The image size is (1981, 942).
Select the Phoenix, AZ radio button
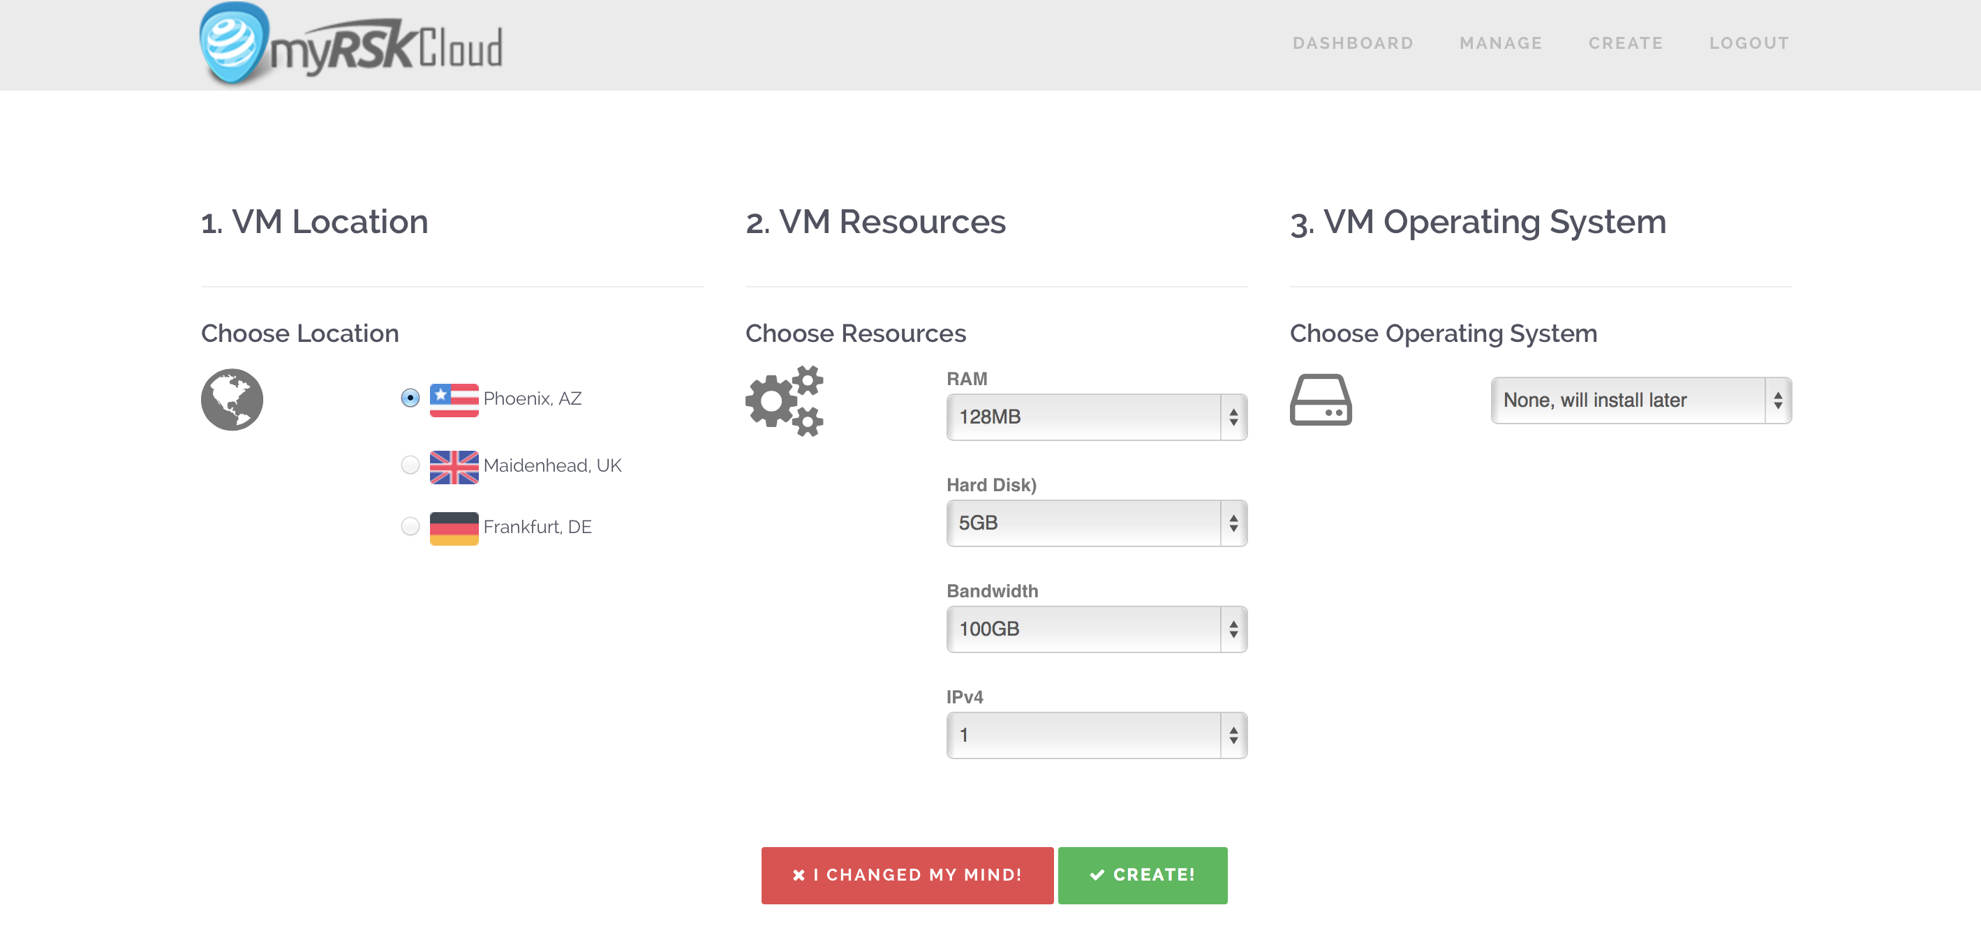point(410,398)
